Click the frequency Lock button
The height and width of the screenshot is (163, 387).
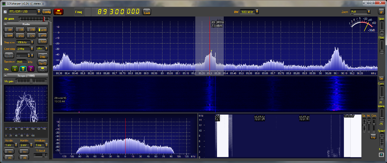click(x=147, y=13)
